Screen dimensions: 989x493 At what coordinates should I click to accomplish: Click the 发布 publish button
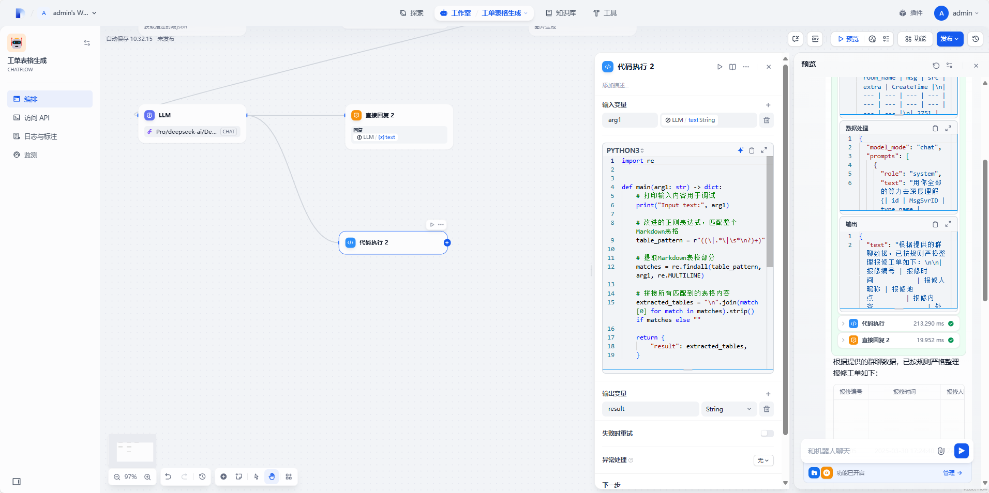949,39
